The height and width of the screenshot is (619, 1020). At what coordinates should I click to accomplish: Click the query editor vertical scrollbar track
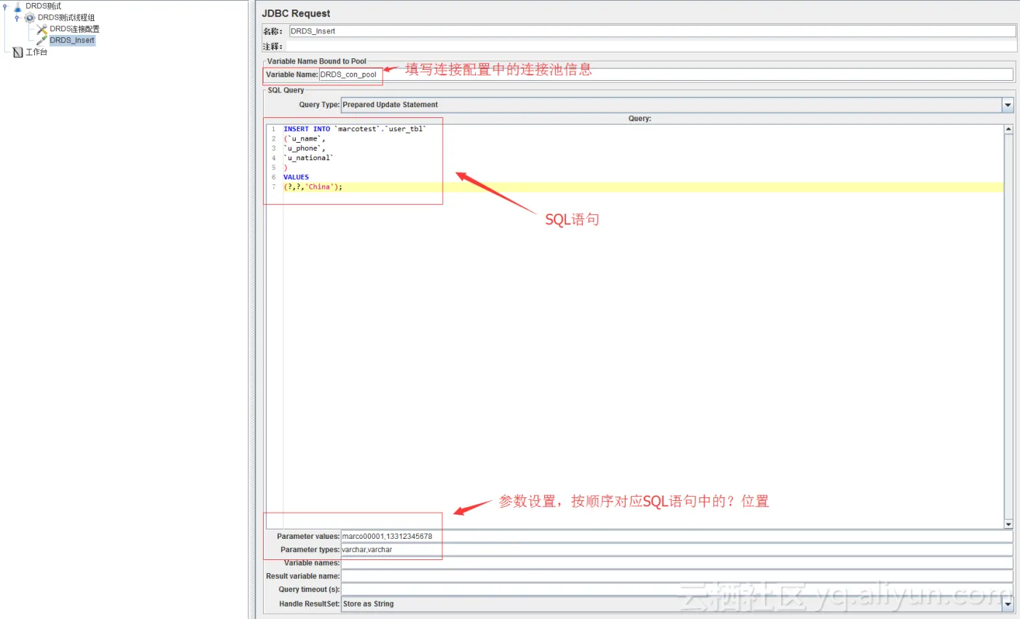1008,328
